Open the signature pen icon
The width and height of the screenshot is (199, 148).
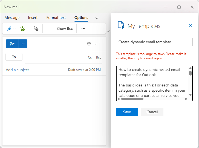point(9,28)
